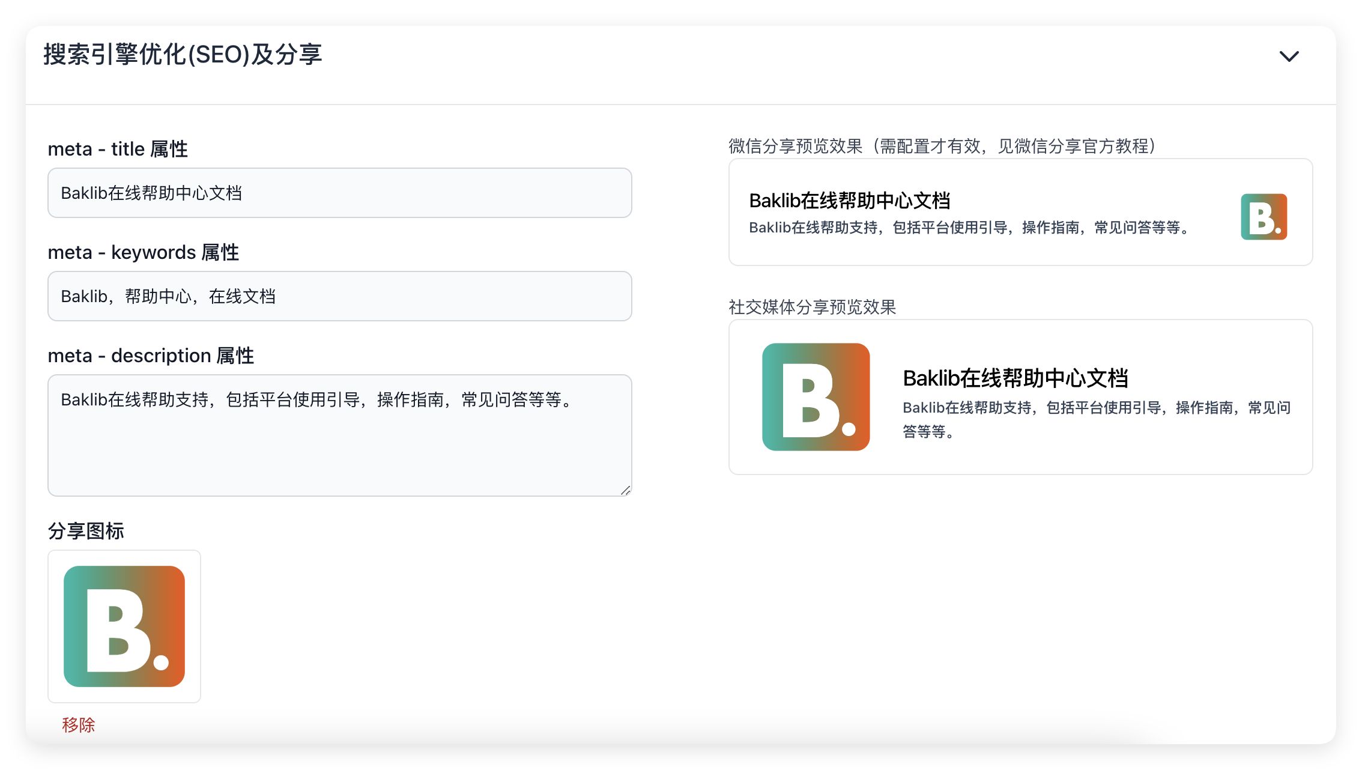Click the meta - title 属性 label
The image size is (1362, 770).
(118, 149)
